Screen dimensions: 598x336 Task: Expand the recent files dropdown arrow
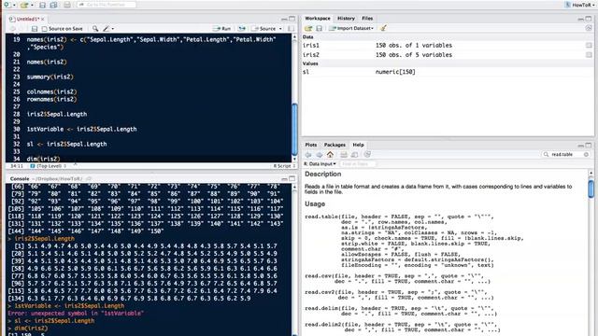coord(32,6)
